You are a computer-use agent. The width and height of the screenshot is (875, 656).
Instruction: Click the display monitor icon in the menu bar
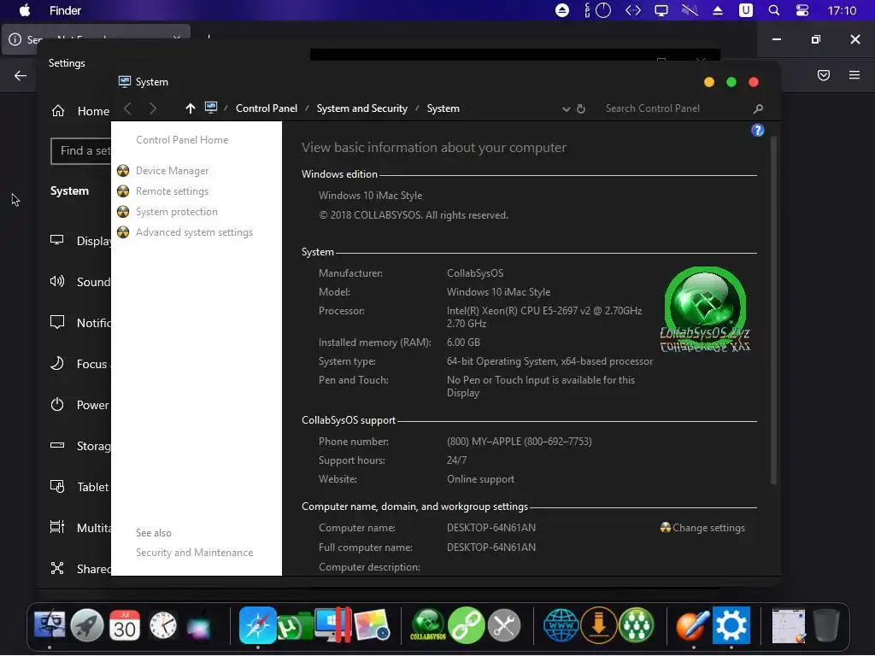coord(661,10)
